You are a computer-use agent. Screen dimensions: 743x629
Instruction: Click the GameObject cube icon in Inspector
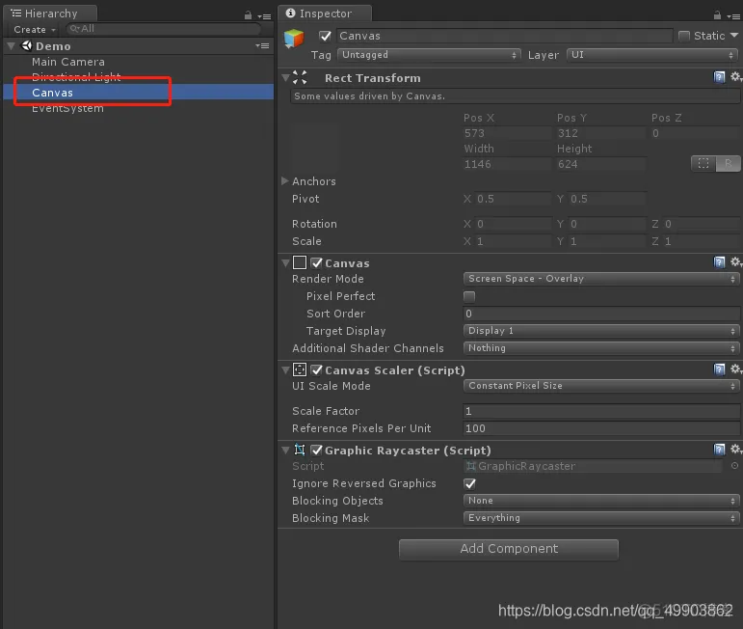click(294, 39)
